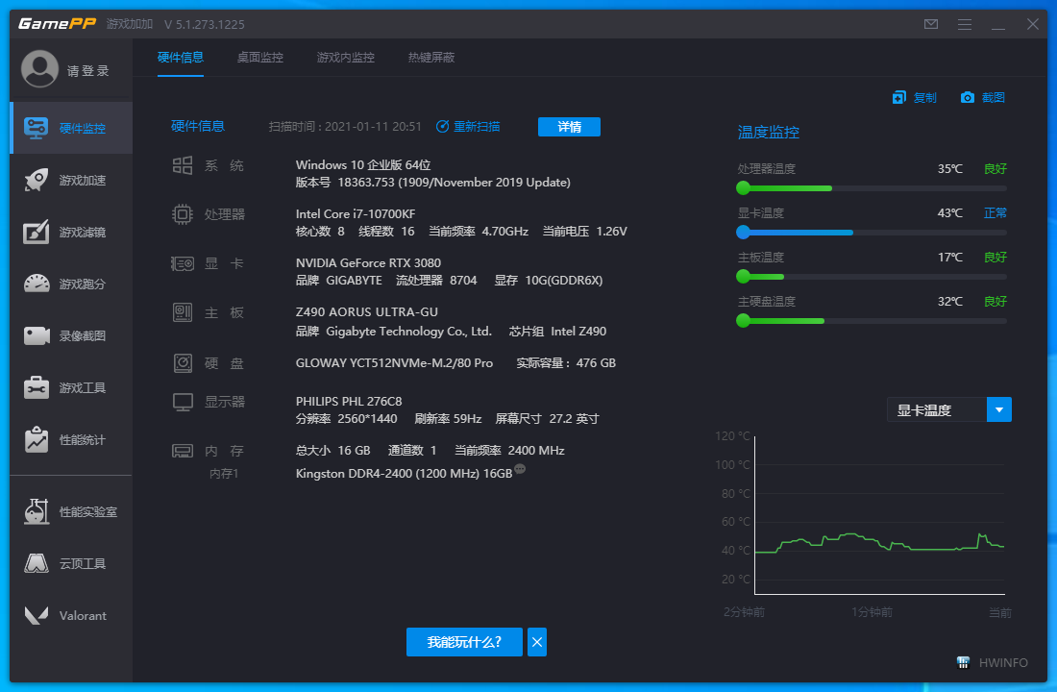Open 性能实验室 flask icon
Viewport: 1057px width, 692px height.
(37, 511)
